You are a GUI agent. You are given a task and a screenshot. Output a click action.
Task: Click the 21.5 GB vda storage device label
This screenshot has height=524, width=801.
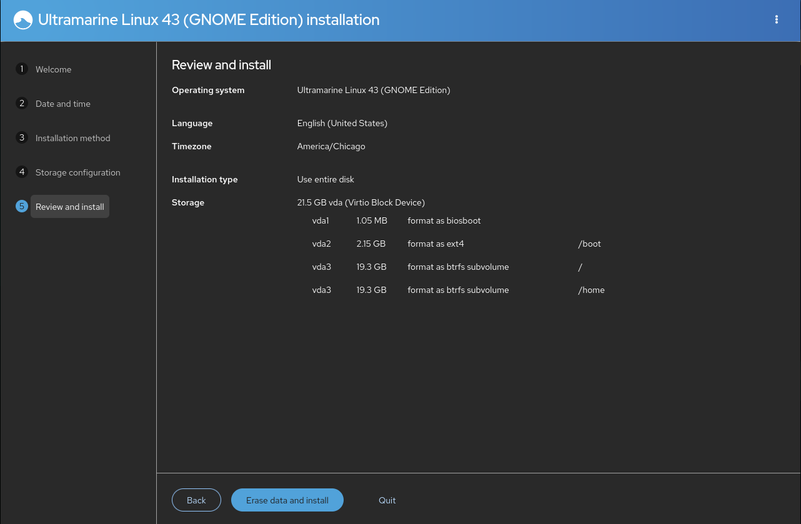(x=361, y=202)
